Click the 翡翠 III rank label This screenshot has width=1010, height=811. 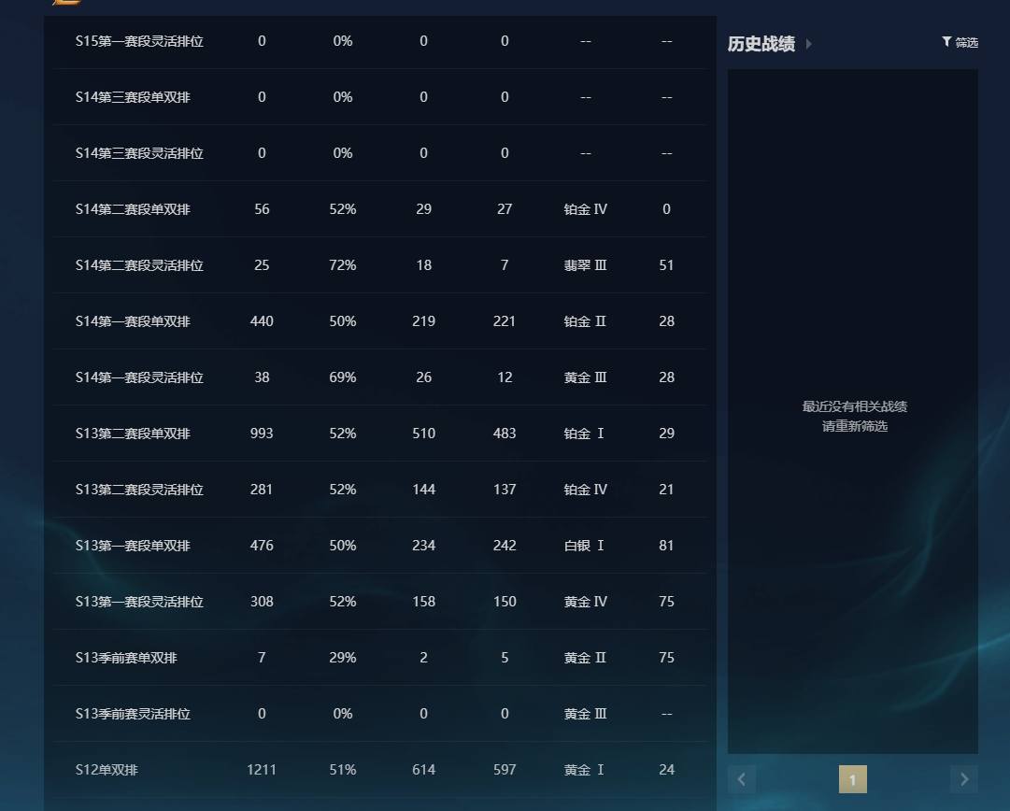pos(585,265)
